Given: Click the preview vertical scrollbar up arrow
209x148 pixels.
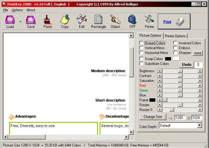Looking at the screenshot, I should [x=131, y=35].
